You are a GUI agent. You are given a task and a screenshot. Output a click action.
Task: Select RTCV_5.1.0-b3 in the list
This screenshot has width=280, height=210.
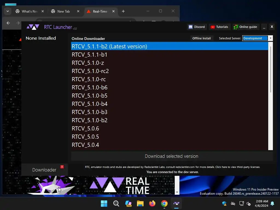tap(170, 112)
